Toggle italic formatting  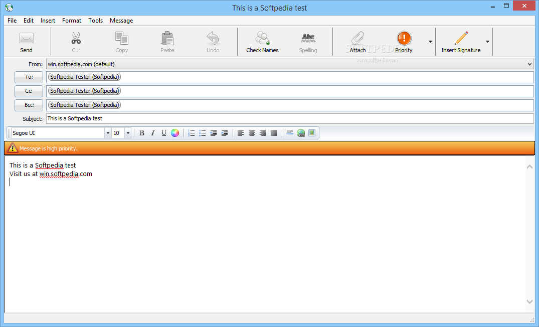(153, 133)
